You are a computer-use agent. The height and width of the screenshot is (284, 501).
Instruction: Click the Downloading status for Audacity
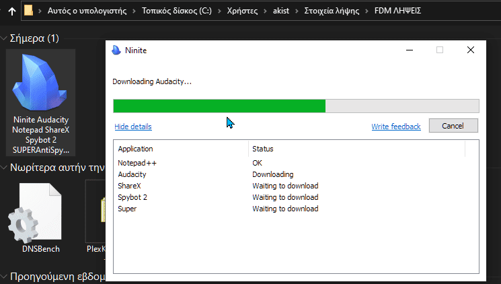(x=273, y=174)
